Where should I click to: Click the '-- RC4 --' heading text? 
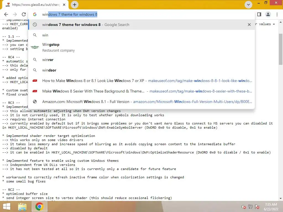pyautogui.click(x=11, y=57)
